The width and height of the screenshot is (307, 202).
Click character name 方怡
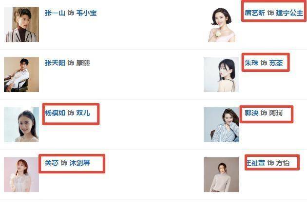pos(283,163)
